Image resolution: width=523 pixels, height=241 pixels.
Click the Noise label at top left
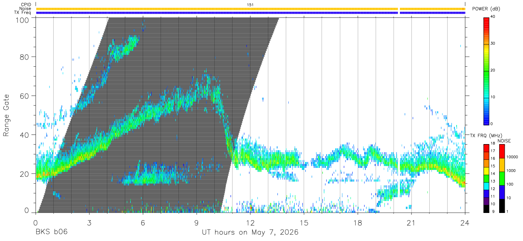25,9
